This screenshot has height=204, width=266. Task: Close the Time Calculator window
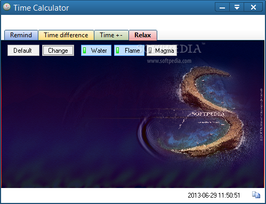253,7
